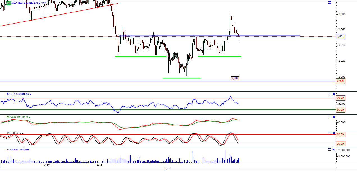
Task: Click the SON:xlis Volume label
Action: (18, 150)
